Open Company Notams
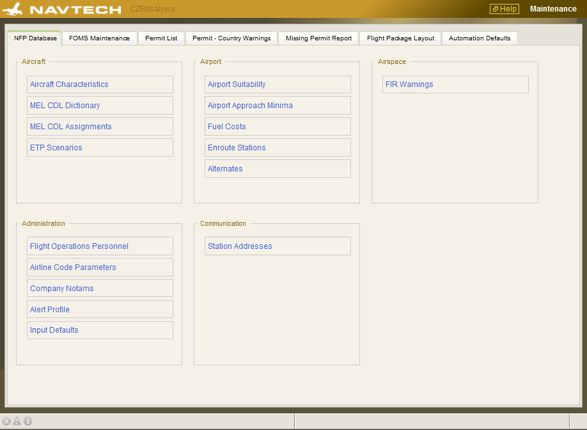This screenshot has width=587, height=430. tap(100, 289)
